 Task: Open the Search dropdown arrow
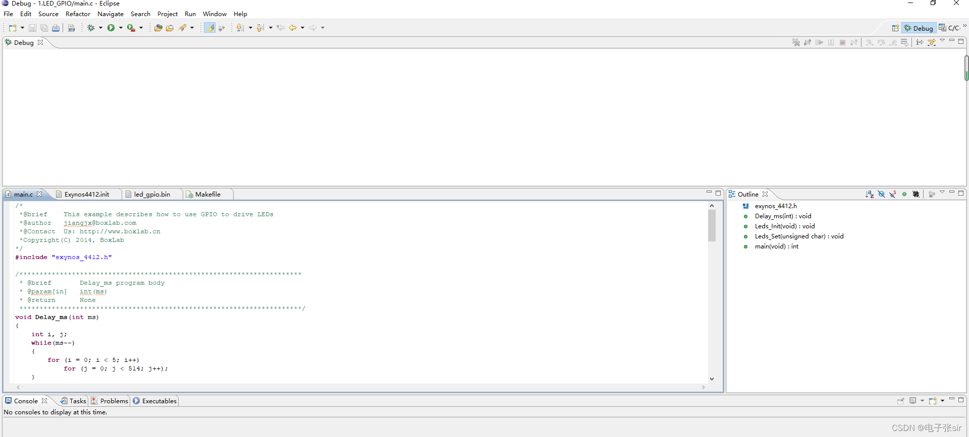[x=192, y=28]
